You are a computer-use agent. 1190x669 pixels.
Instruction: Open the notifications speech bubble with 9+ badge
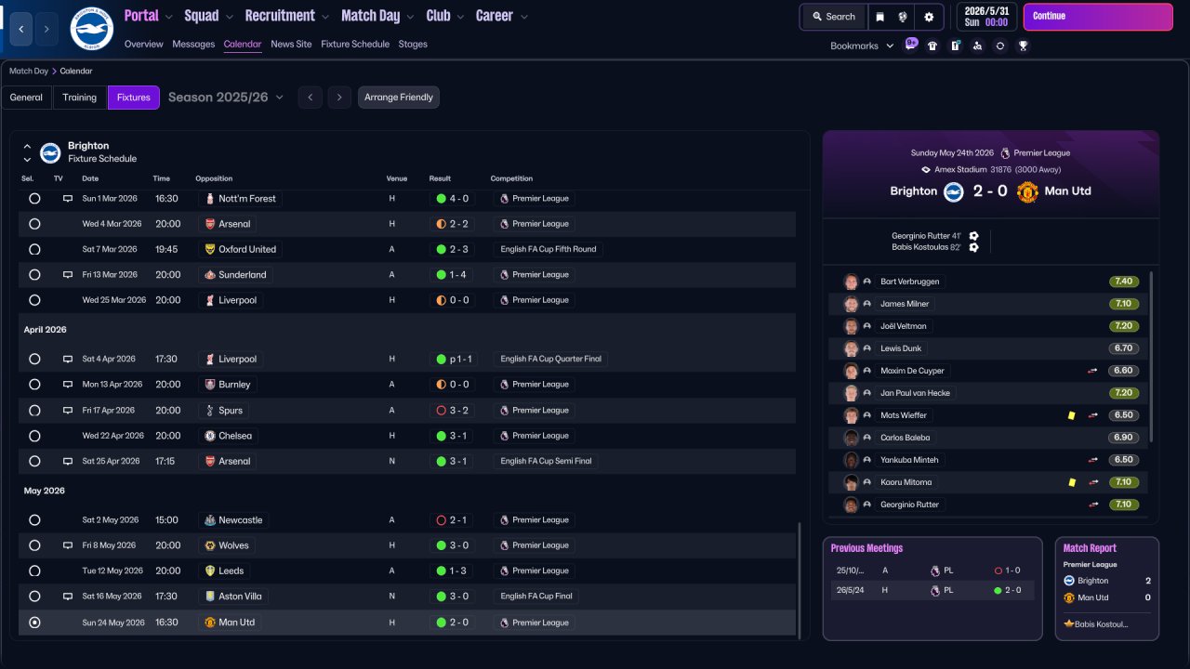coord(911,45)
